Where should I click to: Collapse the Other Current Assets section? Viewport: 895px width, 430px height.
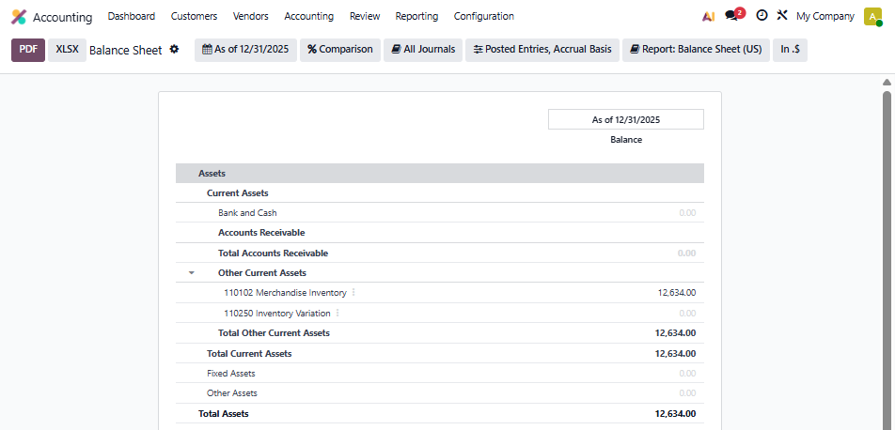[x=192, y=273]
